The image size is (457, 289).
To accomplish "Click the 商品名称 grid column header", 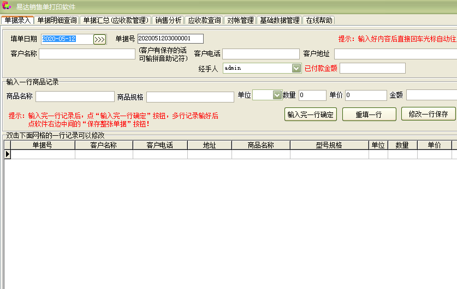I will (261, 145).
